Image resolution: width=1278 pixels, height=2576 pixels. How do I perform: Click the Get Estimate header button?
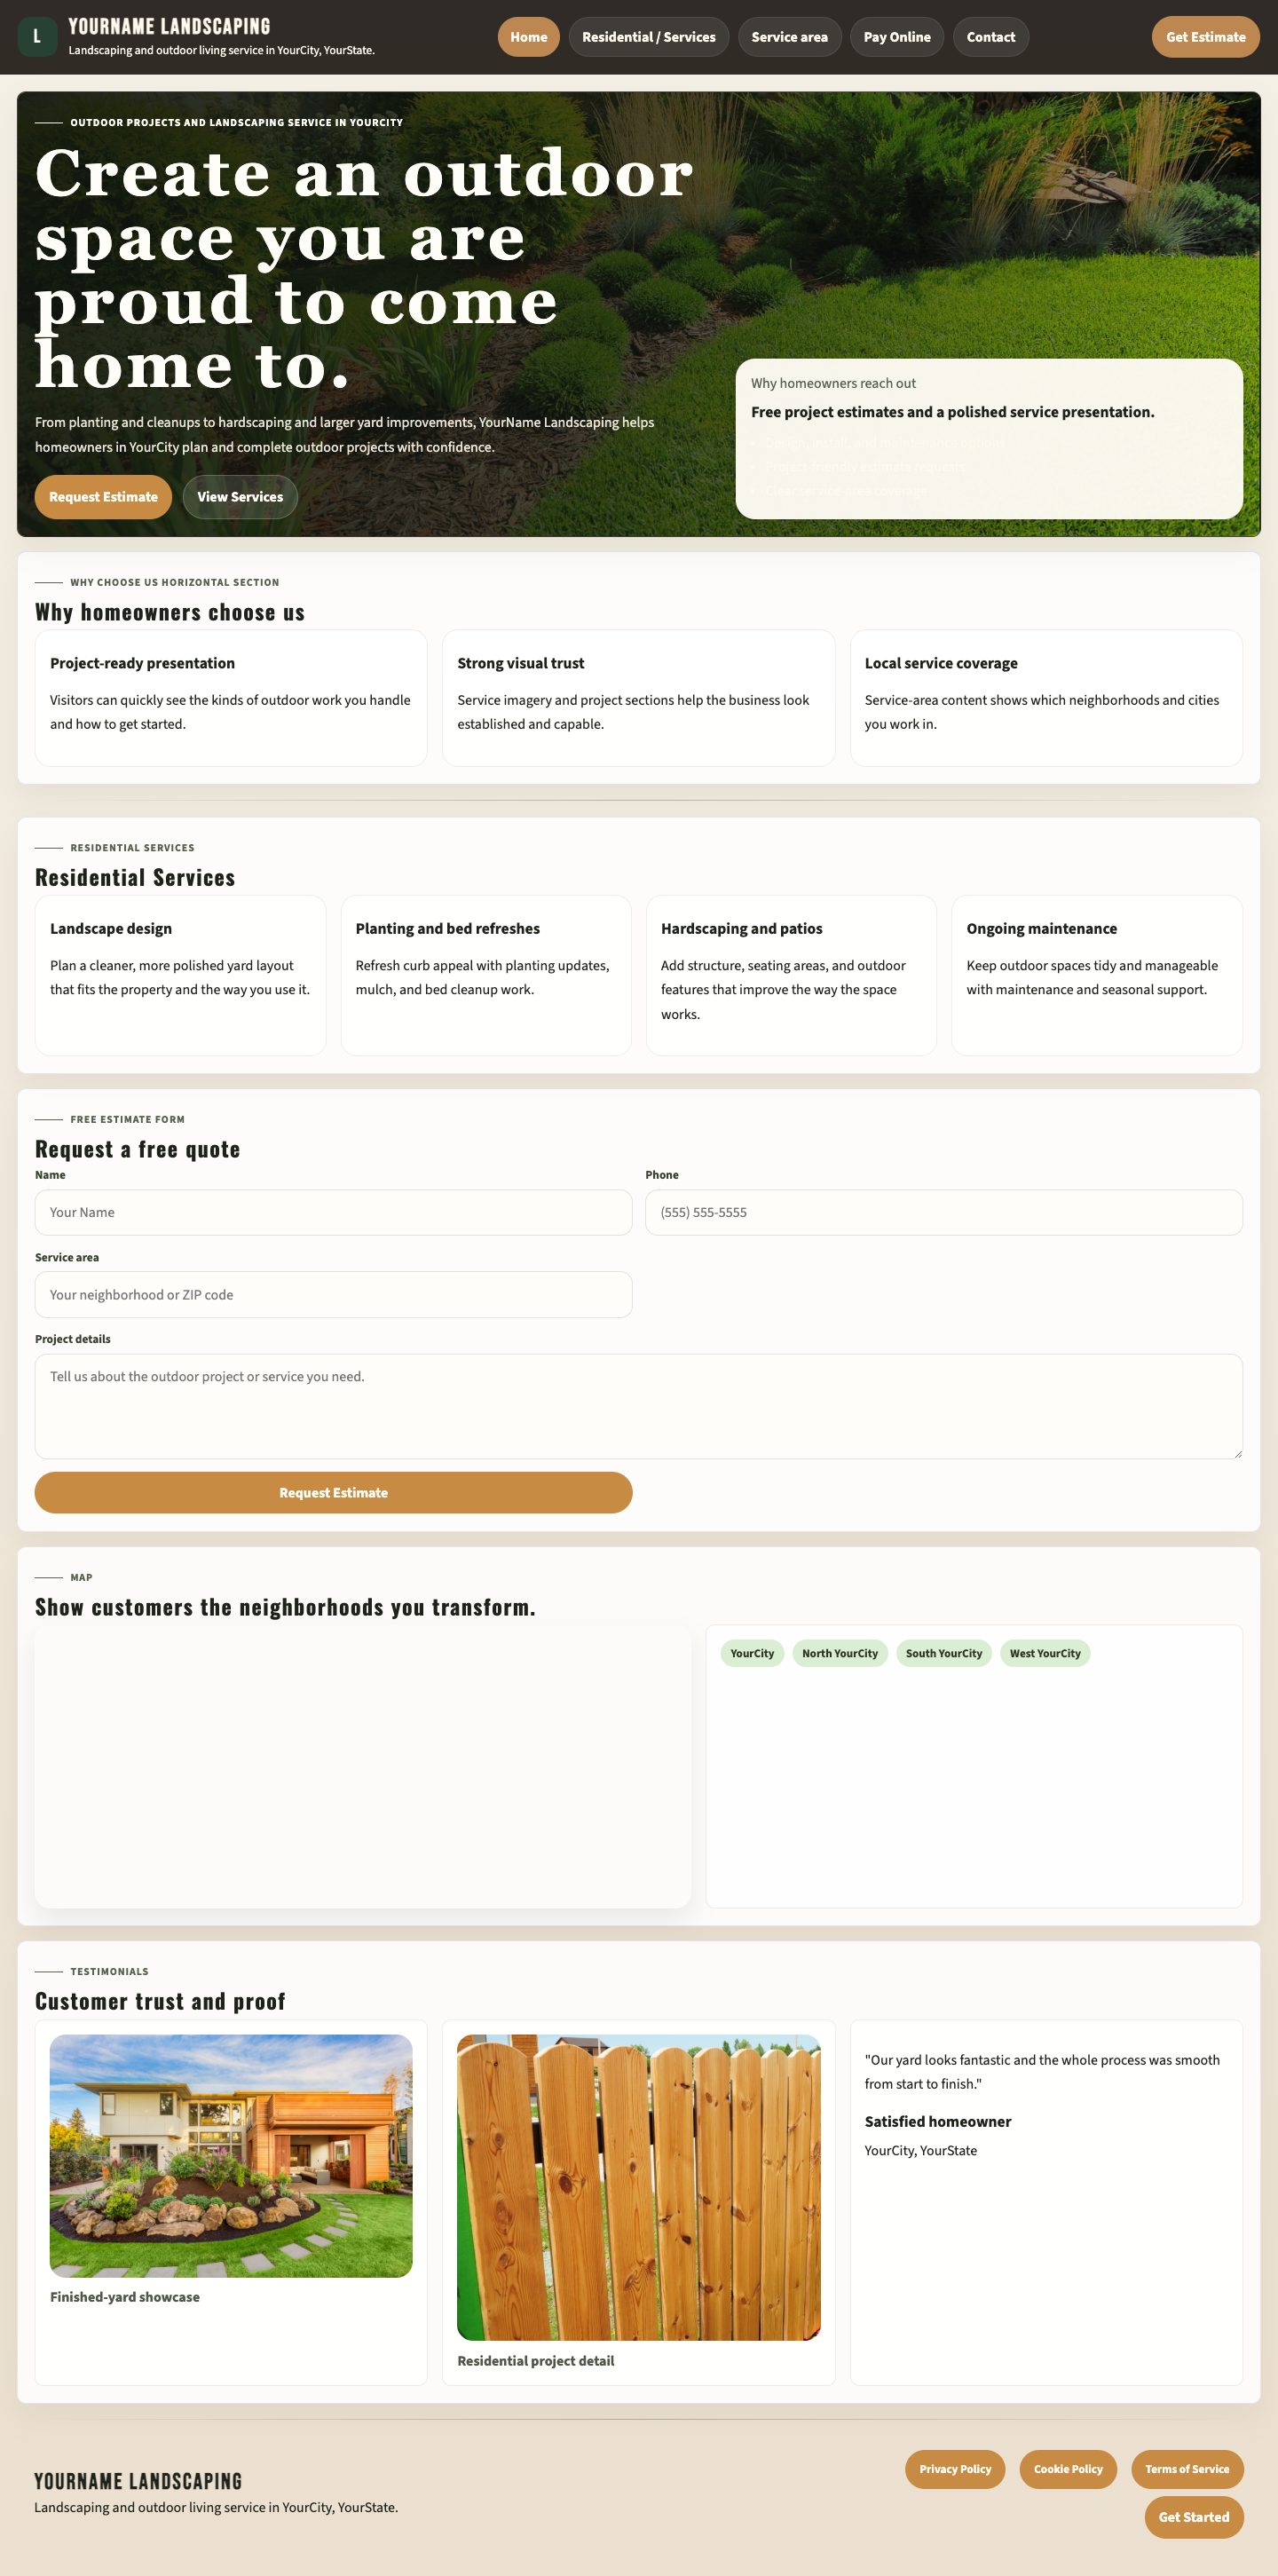(1205, 37)
